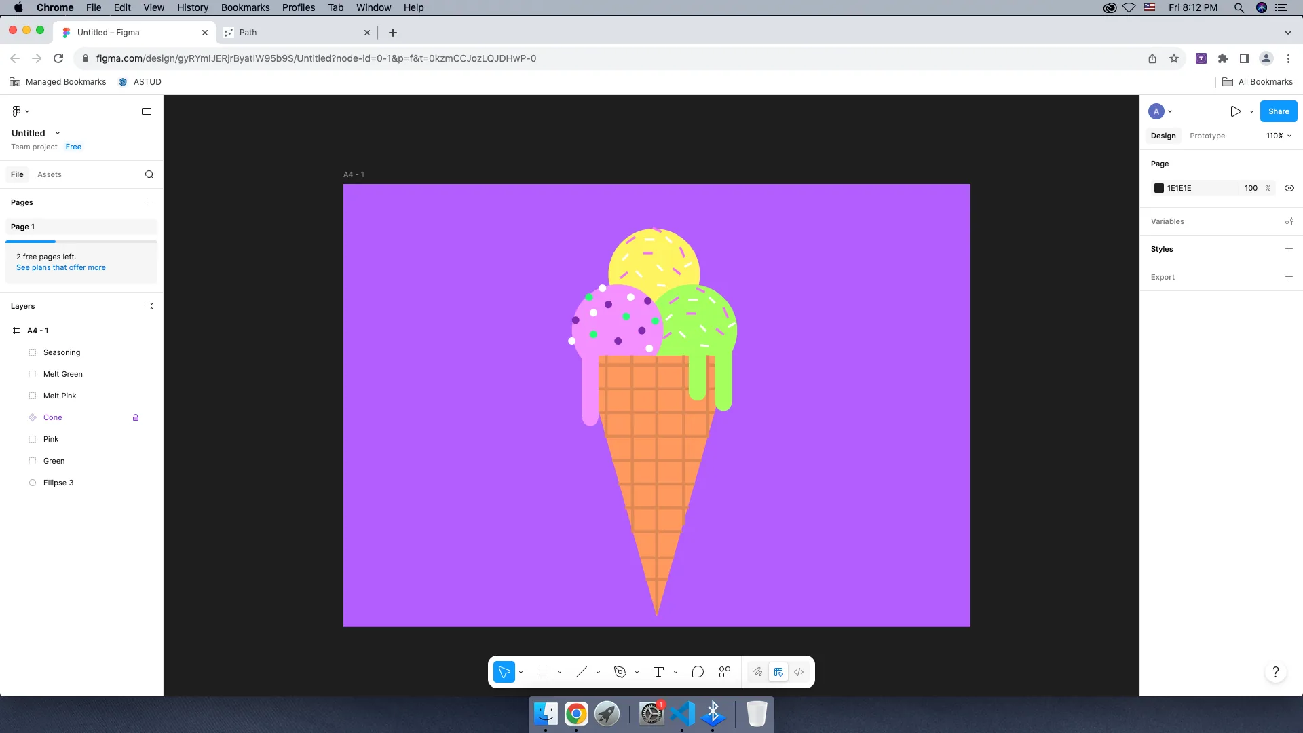Screen dimensions: 1303x733
Task: Switch to the Prototype tab
Action: point(1207,136)
